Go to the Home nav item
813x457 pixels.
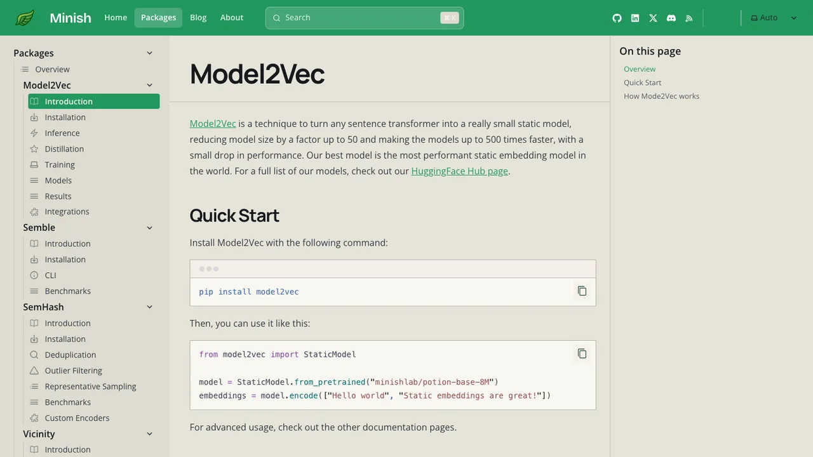[x=116, y=18]
